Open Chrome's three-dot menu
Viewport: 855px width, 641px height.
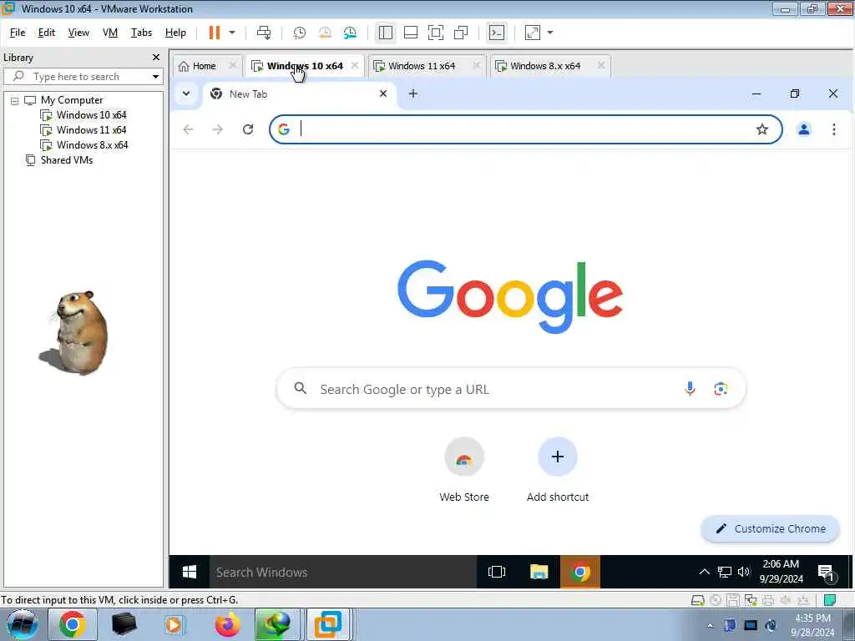click(x=834, y=129)
